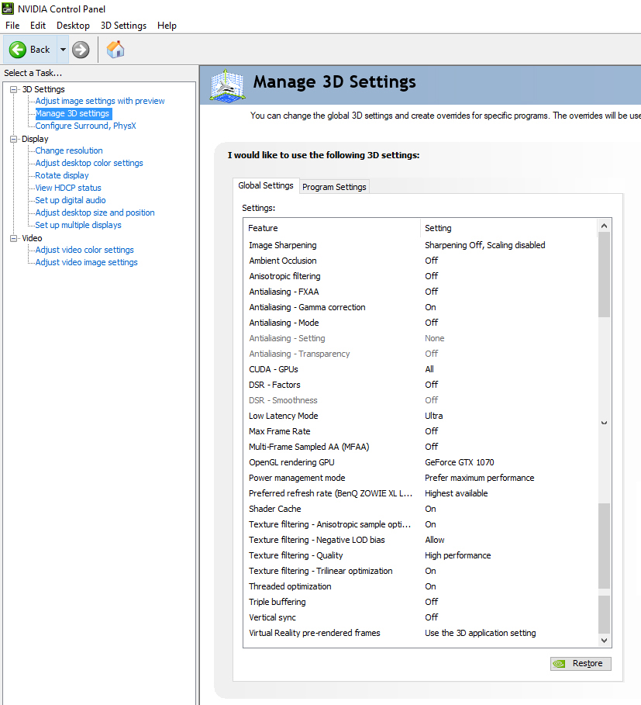Click the Feature column header
The image size is (641, 705).
click(332, 228)
